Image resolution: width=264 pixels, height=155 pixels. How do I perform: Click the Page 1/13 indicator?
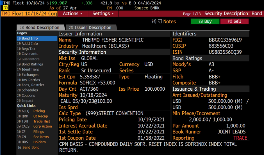tap(192, 14)
